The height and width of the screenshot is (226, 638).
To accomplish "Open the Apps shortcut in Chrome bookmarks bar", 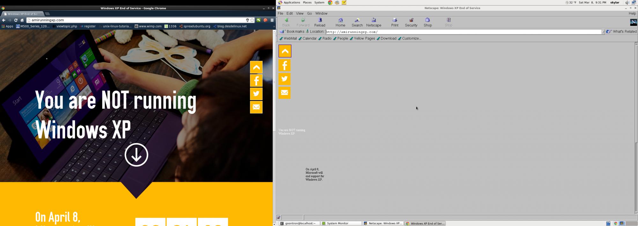I will pyautogui.click(x=7, y=26).
